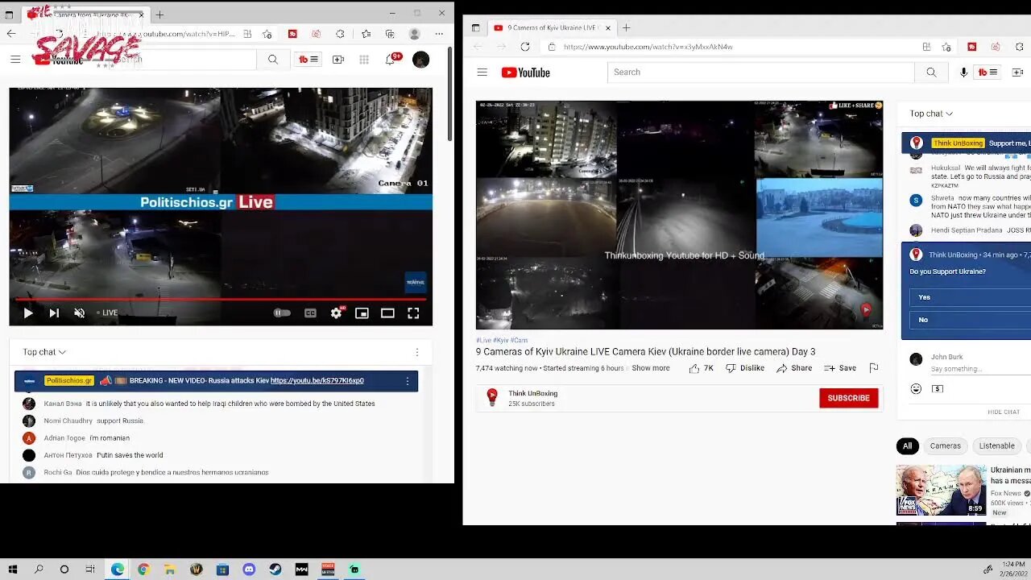Open guide menu in right YouTube window
Image resolution: width=1031 pixels, height=580 pixels.
(x=482, y=72)
